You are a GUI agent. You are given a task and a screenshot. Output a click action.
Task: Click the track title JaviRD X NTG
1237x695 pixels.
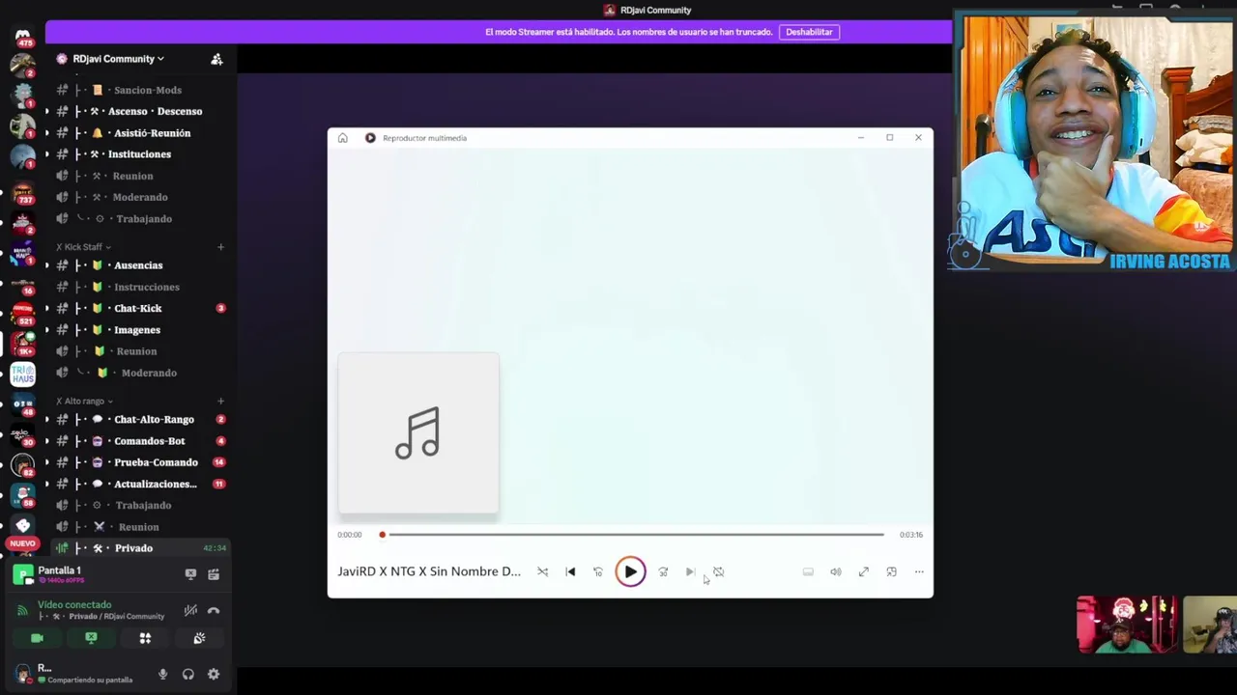(429, 571)
